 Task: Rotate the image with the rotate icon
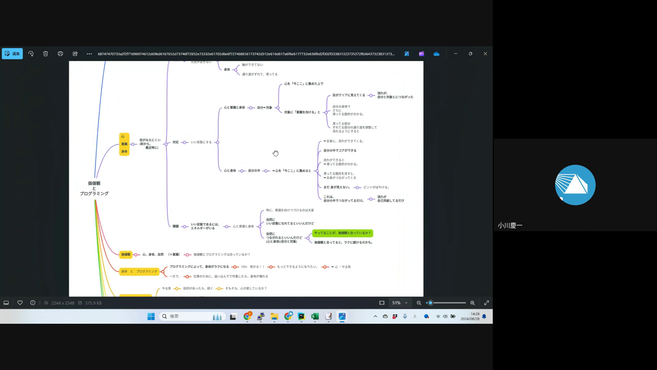pos(31,54)
